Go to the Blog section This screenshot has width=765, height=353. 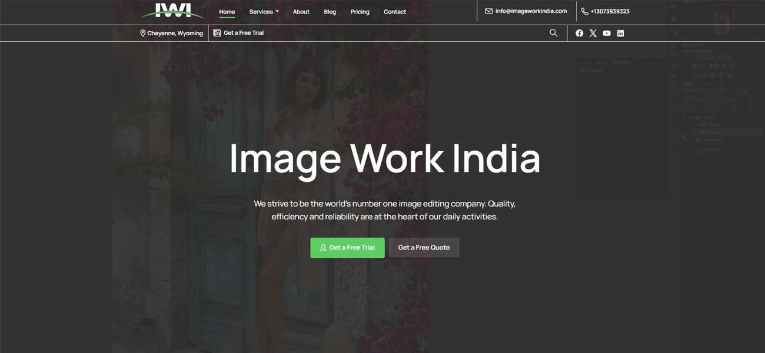point(330,11)
